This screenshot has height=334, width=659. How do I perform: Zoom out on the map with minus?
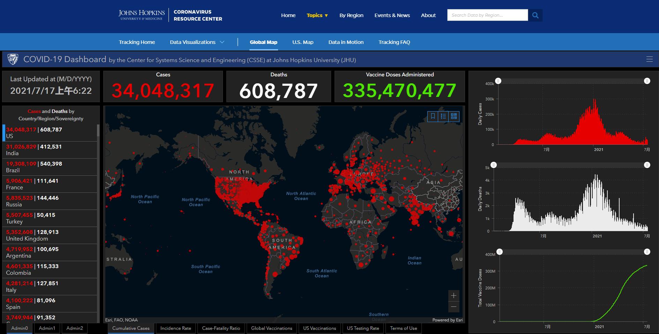[454, 307]
